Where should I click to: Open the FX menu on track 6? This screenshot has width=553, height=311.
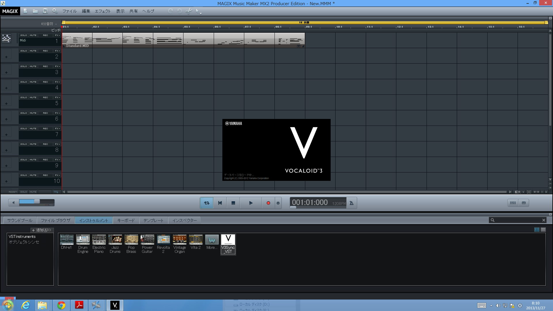pyautogui.click(x=57, y=113)
